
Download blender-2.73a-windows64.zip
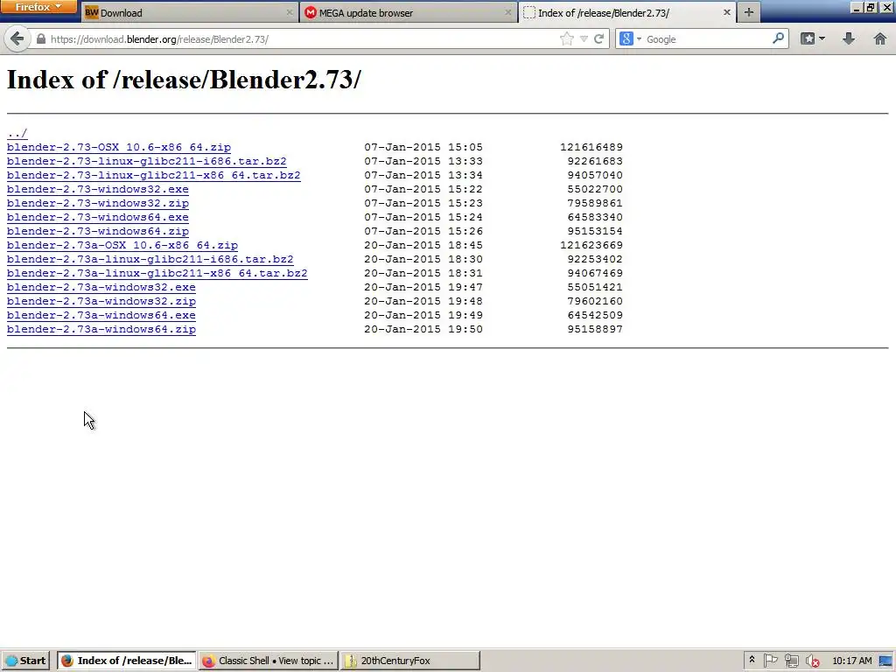point(101,329)
